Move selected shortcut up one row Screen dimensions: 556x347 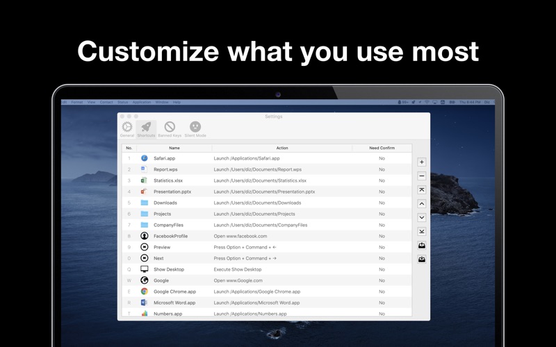[422, 203]
